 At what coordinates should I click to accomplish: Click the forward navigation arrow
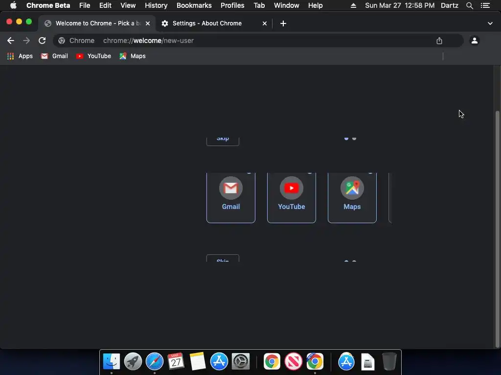(26, 41)
